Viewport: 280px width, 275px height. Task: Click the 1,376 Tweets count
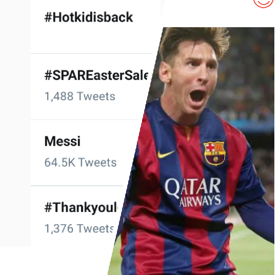[79, 228]
